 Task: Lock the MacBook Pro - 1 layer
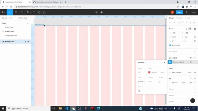(x=26, y=42)
